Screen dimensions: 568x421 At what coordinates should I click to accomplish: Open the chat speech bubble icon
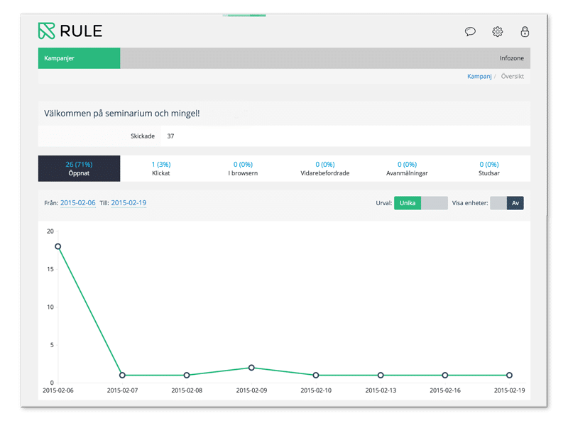point(470,31)
